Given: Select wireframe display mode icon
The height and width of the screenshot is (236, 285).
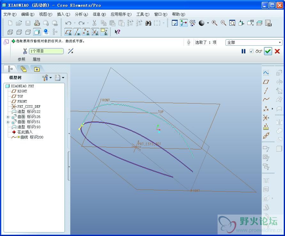Looking at the screenshot, I should click(10, 32).
